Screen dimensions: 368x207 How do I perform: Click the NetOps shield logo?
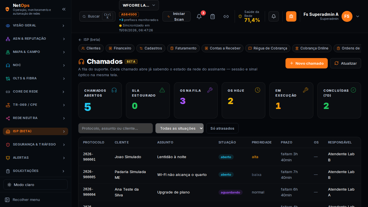7,9
